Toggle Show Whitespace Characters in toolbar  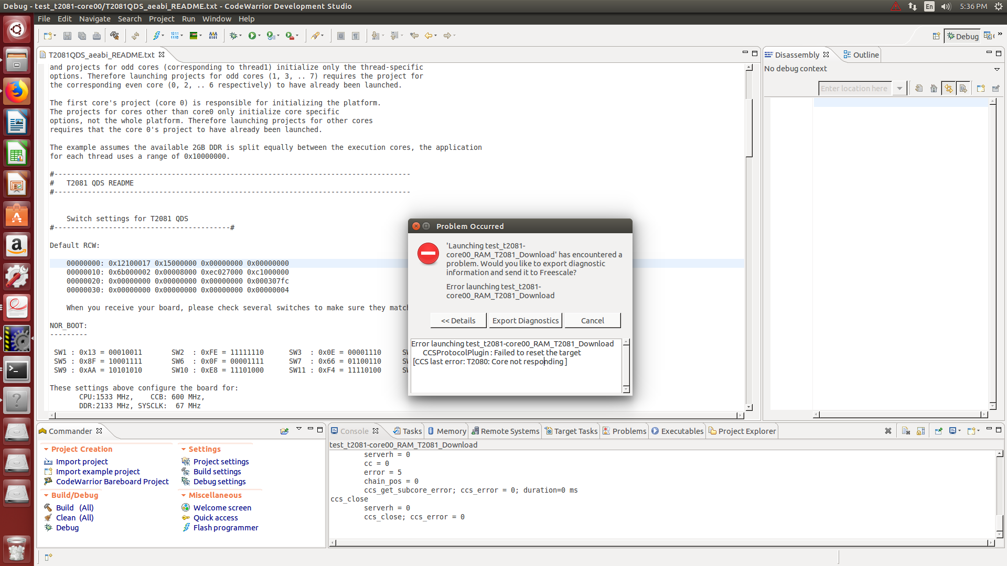pos(356,36)
